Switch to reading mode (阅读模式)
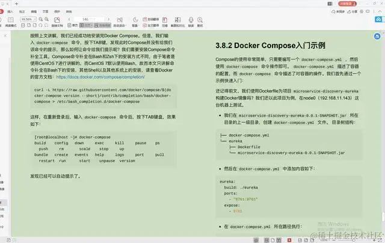Image resolution: width=385 pixels, height=243 pixels. click(11, 22)
